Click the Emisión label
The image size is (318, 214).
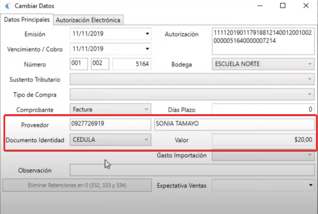click(x=35, y=34)
